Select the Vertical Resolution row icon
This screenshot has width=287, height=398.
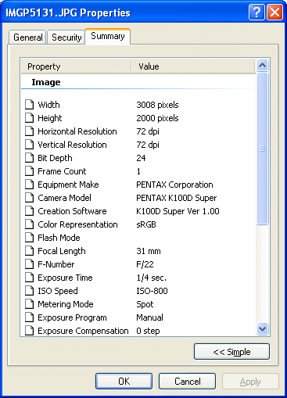(x=30, y=145)
